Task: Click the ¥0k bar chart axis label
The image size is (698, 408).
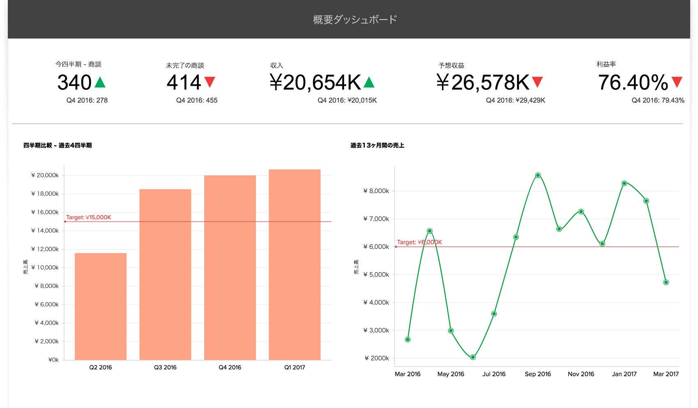Action: click(53, 360)
